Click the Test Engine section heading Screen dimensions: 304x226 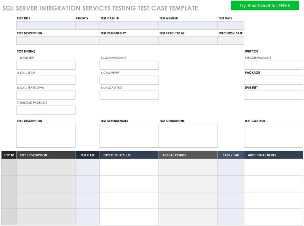click(26, 51)
